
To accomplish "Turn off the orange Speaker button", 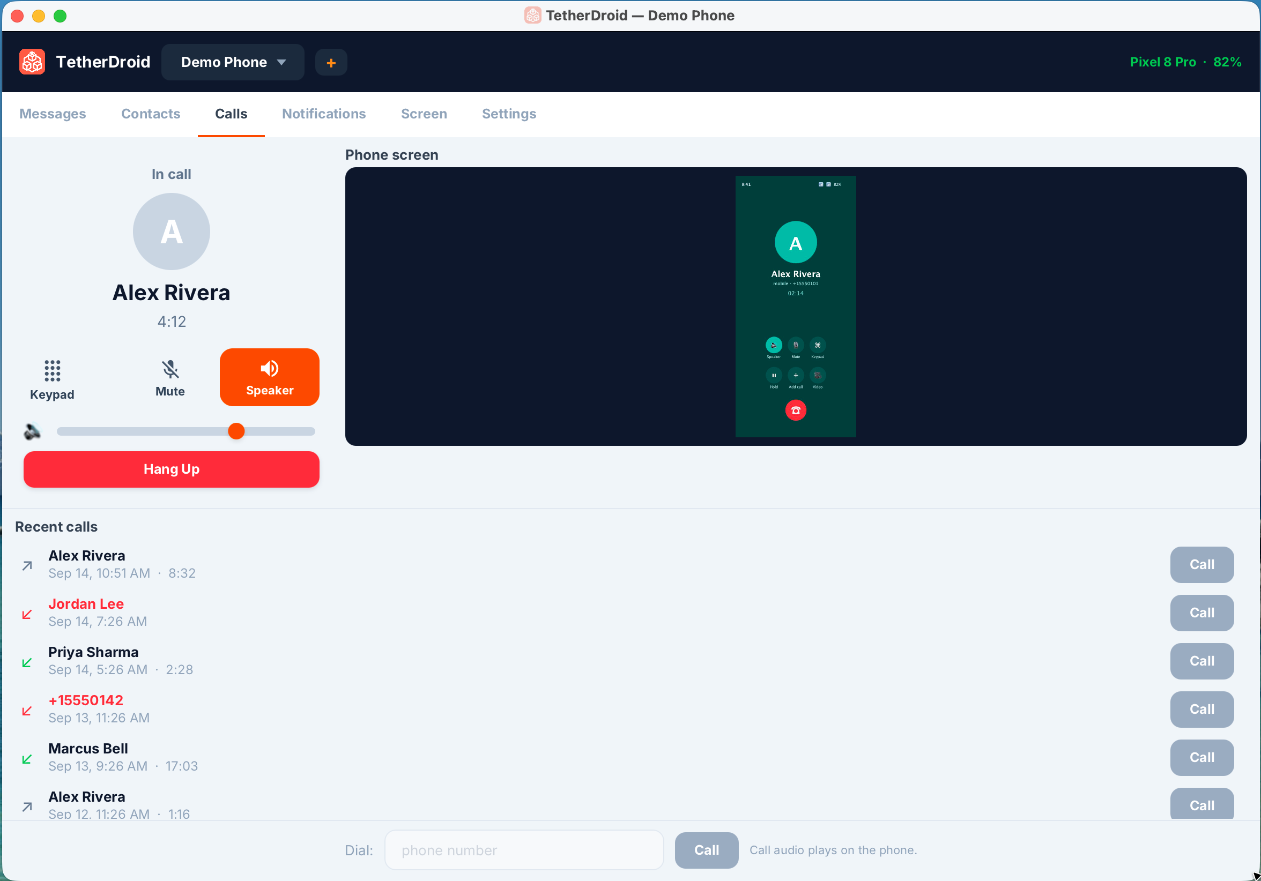I will click(270, 377).
